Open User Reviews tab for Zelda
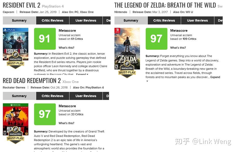 coord(197,20)
